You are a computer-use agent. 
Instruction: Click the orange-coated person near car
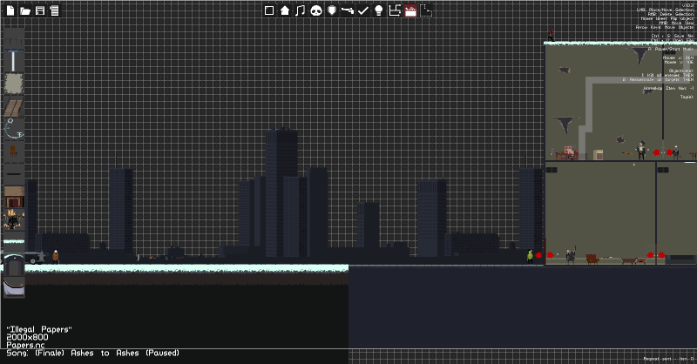click(x=56, y=256)
